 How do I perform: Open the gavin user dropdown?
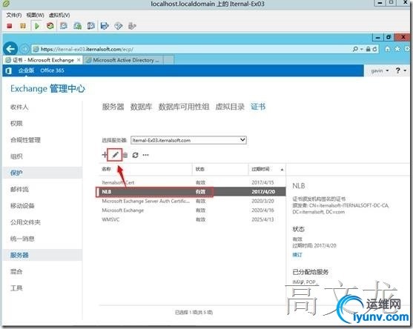tap(380, 70)
